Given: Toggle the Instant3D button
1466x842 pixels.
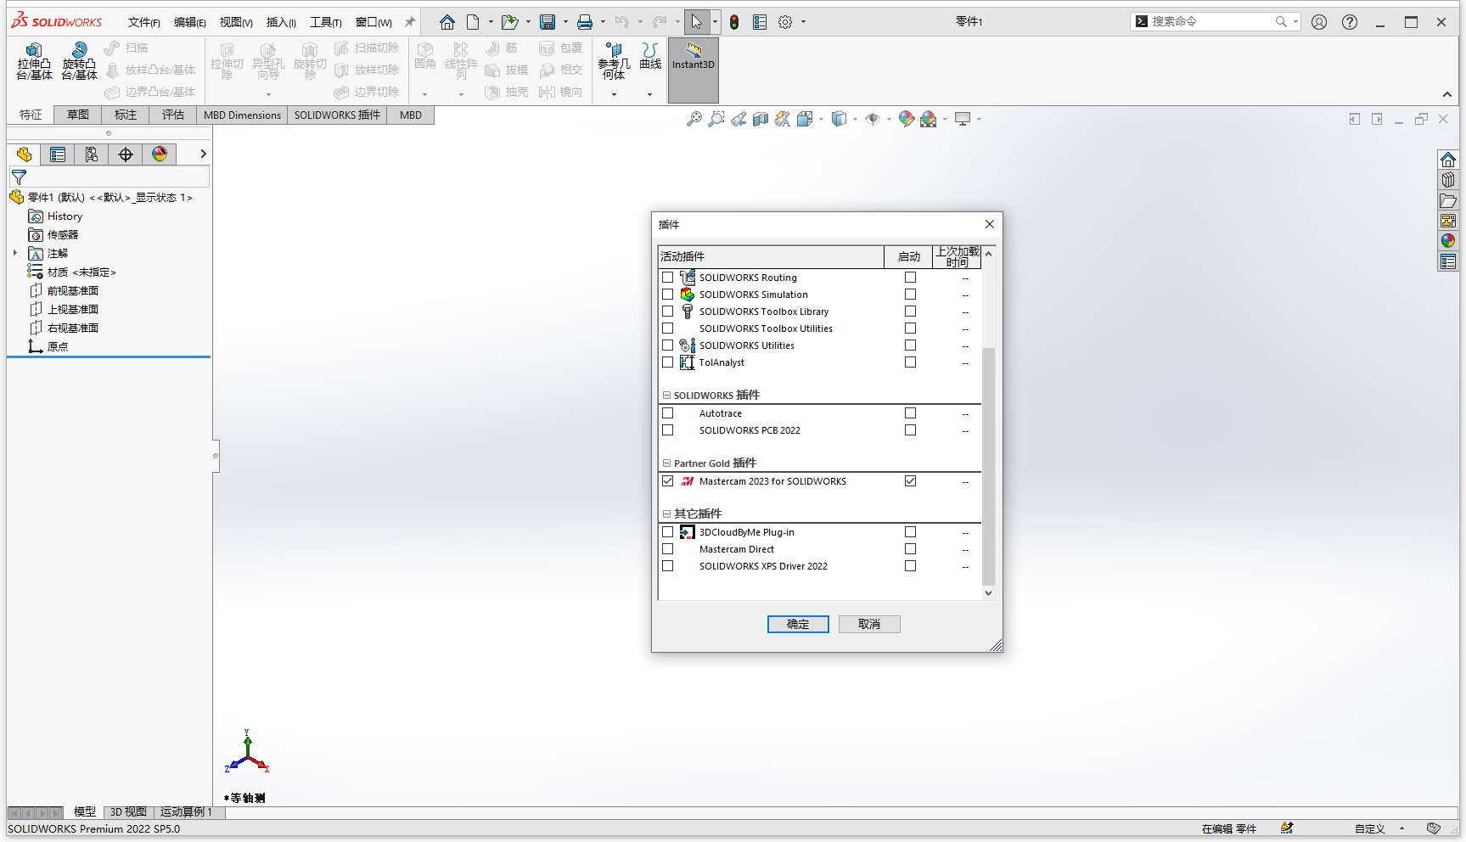Looking at the screenshot, I should (694, 70).
